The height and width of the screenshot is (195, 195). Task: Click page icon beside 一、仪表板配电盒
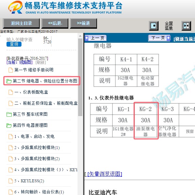click(10, 92)
